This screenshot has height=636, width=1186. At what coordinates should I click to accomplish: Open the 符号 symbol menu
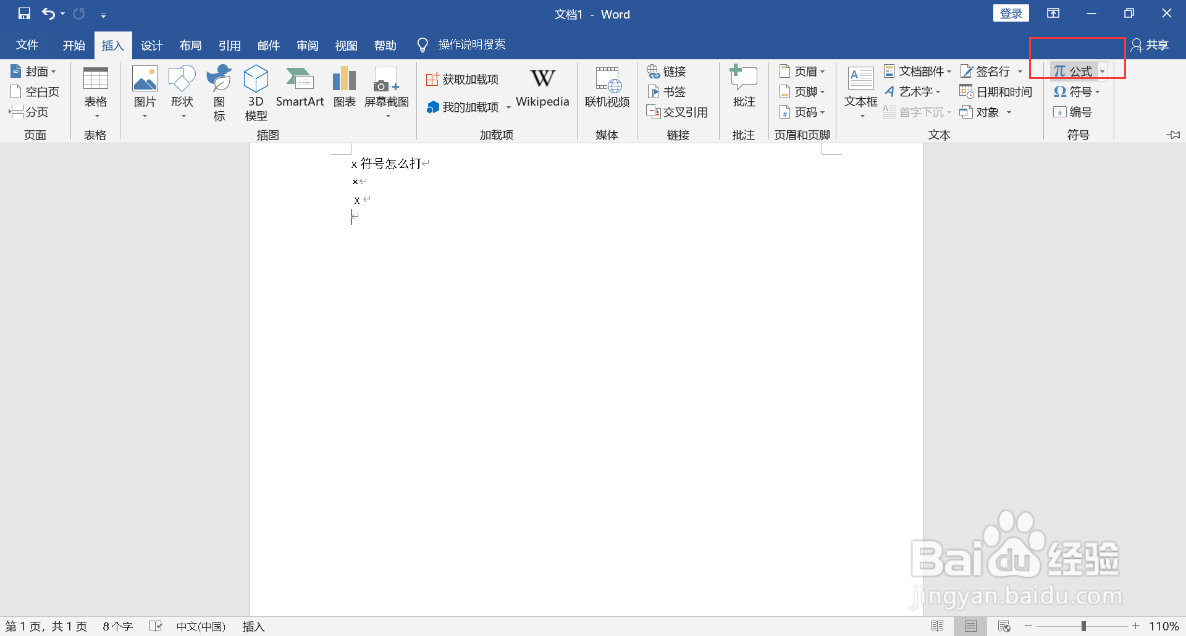1077,92
